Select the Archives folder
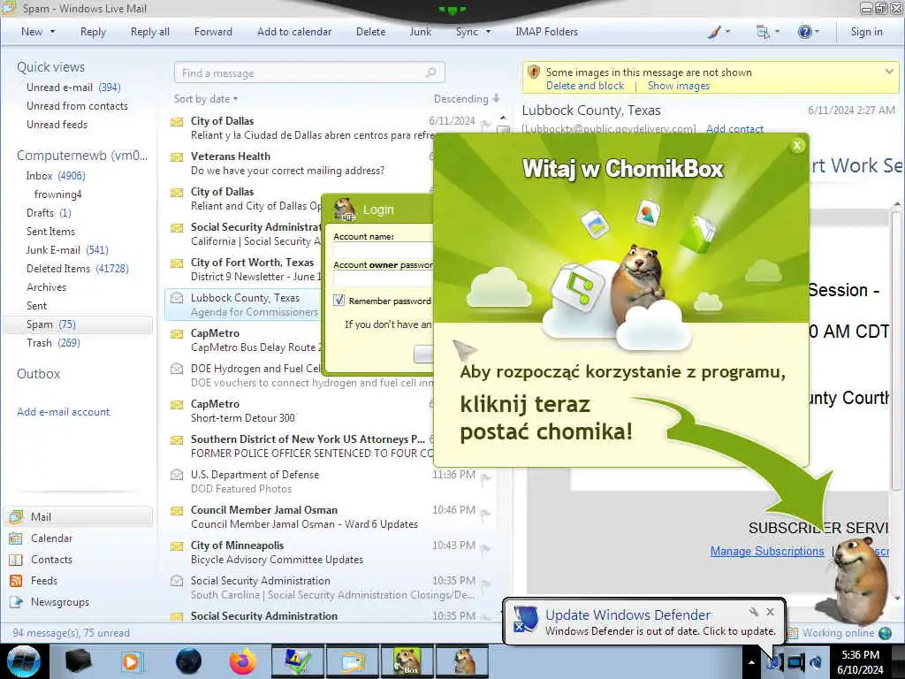Image resolution: width=905 pixels, height=679 pixels. [46, 286]
